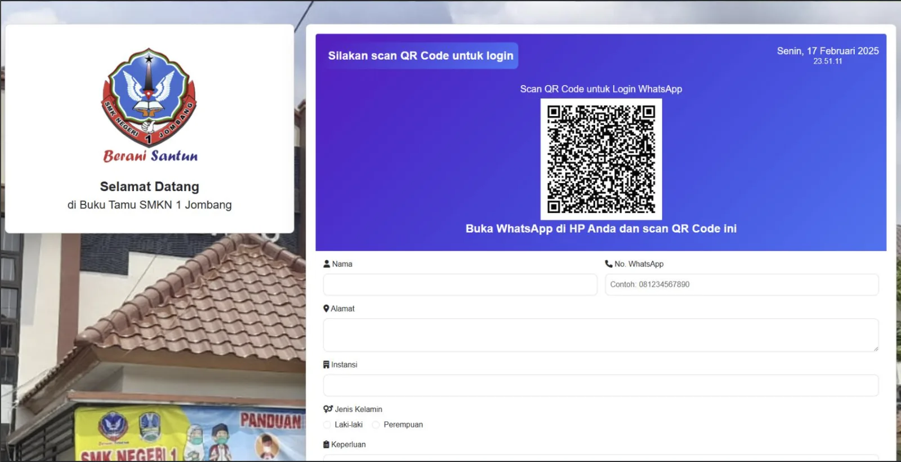901x462 pixels.
Task: Click the 'Berani Santun' slogan text
Action: (x=150, y=156)
